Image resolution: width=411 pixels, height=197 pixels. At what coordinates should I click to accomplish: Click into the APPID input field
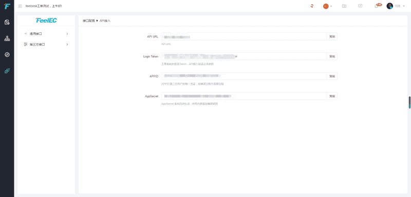coord(244,76)
